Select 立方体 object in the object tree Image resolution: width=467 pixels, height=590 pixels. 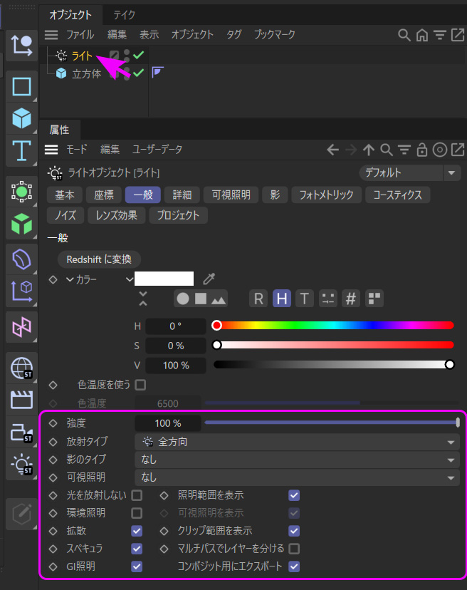86,73
